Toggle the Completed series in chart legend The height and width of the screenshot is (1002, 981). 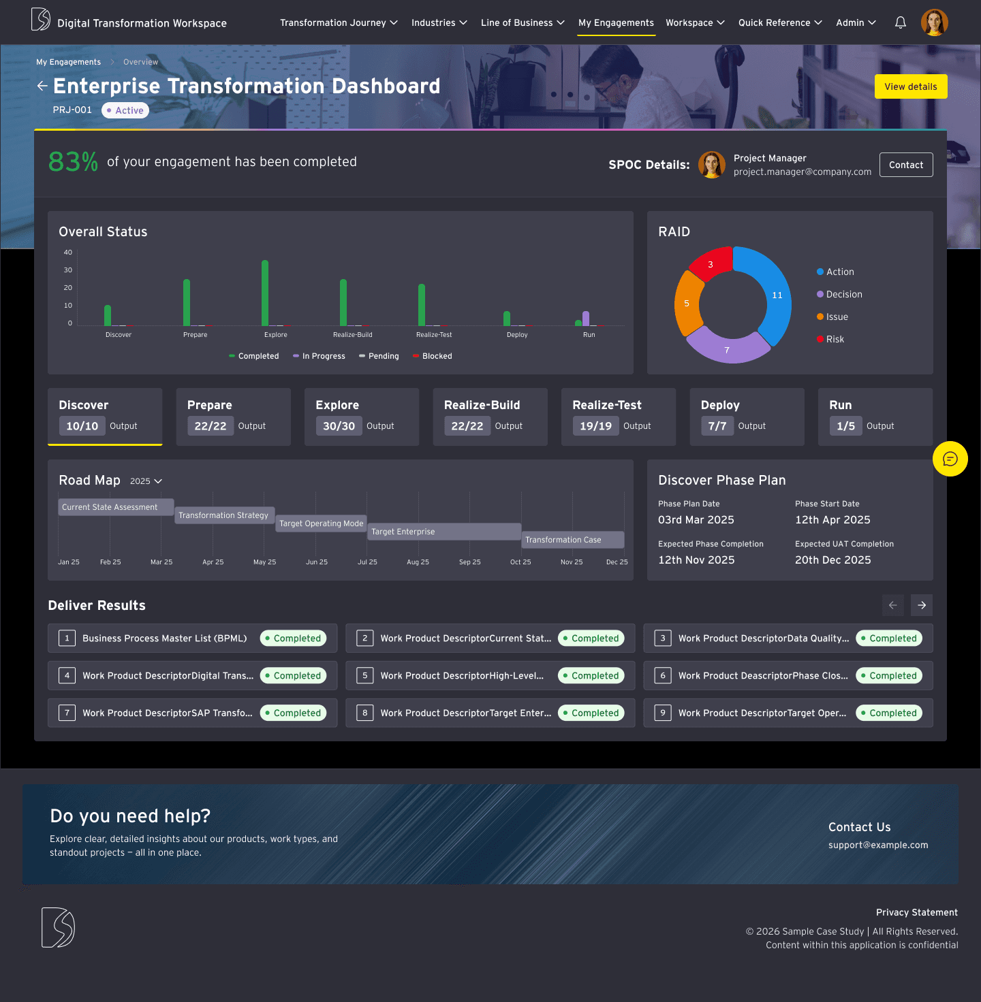[x=254, y=356]
